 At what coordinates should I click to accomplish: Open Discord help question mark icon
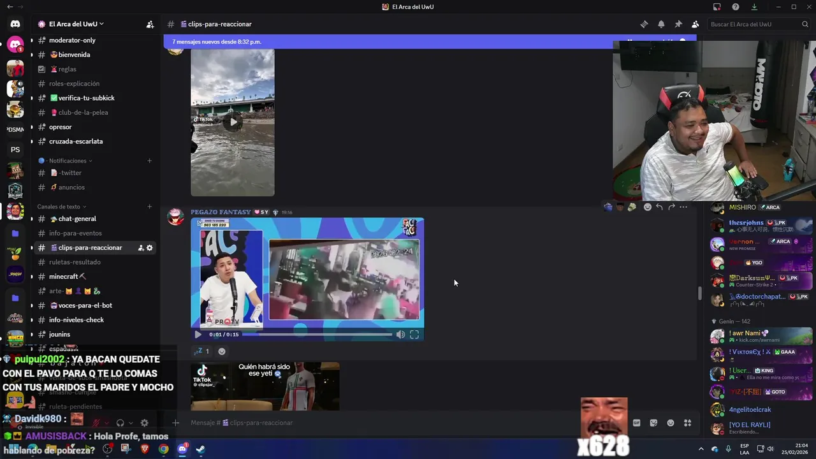coord(736,7)
